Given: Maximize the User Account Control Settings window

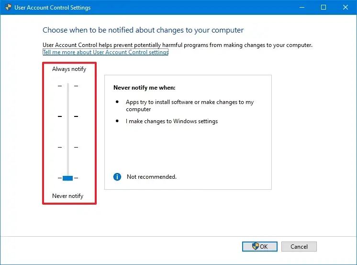Looking at the screenshot, I should (x=324, y=7).
